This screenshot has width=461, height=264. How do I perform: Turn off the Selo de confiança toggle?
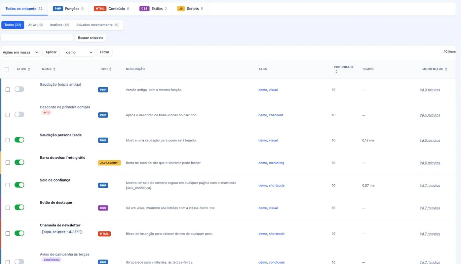click(19, 185)
